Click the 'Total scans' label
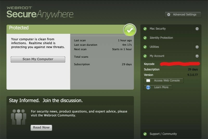 81,57
